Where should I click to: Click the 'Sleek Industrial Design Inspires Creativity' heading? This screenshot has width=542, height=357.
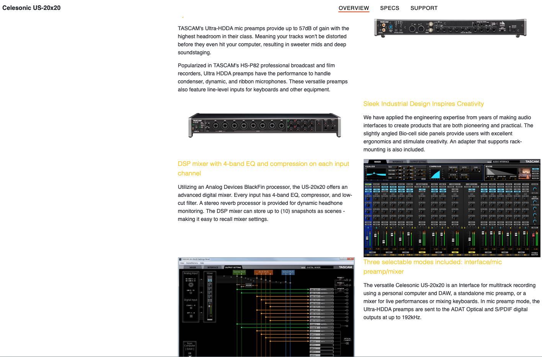click(x=423, y=104)
